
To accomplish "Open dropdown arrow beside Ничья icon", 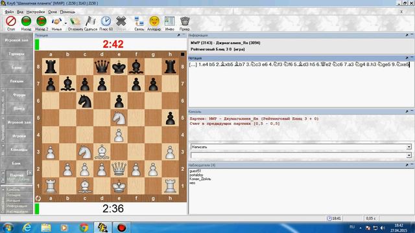I will pyautogui.click(x=65, y=23).
